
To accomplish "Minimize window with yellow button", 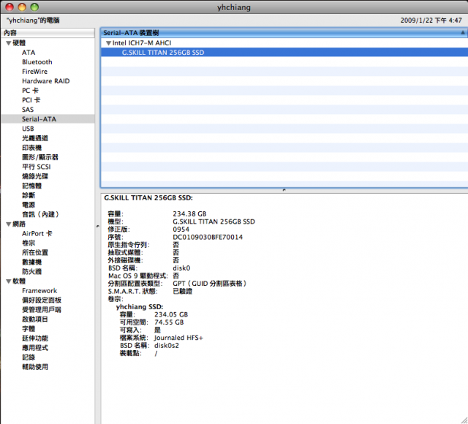I will pos(22,7).
